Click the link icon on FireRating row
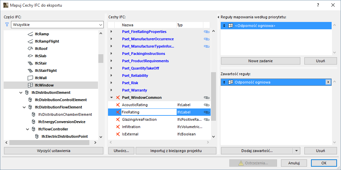Viewport: 341px width, 170px height. 206,112
